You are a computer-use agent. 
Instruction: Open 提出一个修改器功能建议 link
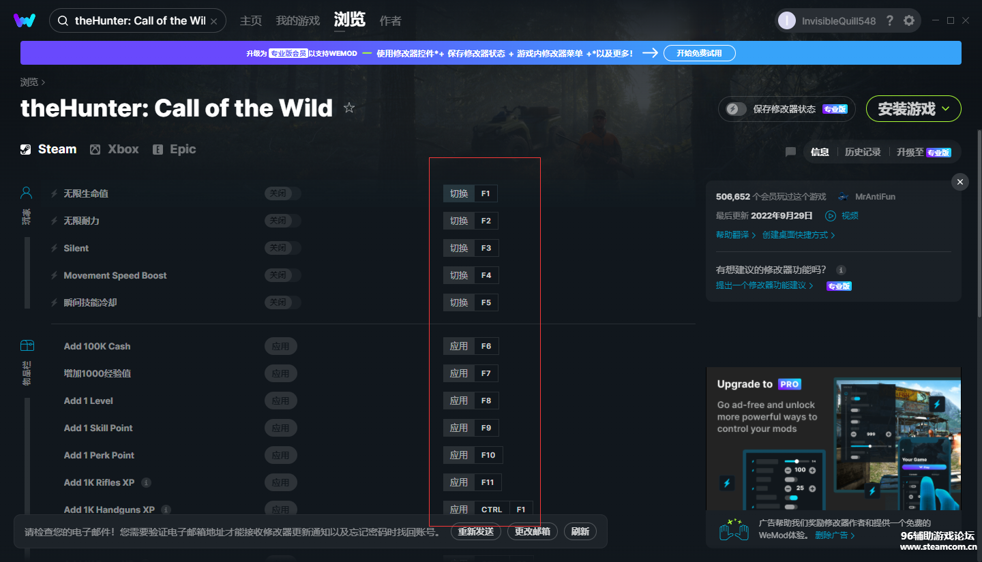764,285
